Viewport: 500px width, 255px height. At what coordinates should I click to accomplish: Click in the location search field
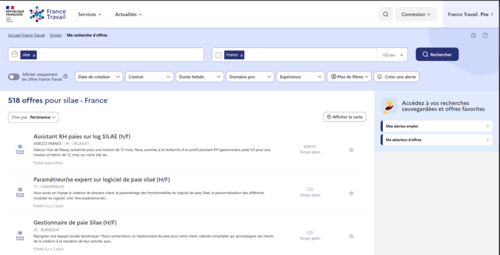(x=294, y=55)
